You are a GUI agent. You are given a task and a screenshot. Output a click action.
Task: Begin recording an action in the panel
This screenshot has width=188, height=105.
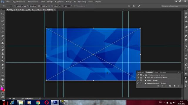point(162,86)
